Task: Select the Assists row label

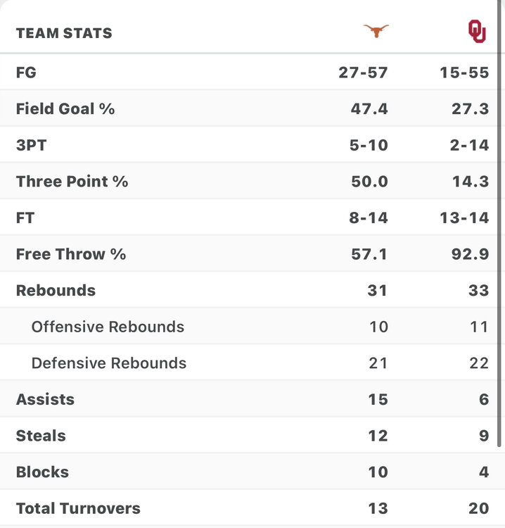Action: pyautogui.click(x=45, y=399)
